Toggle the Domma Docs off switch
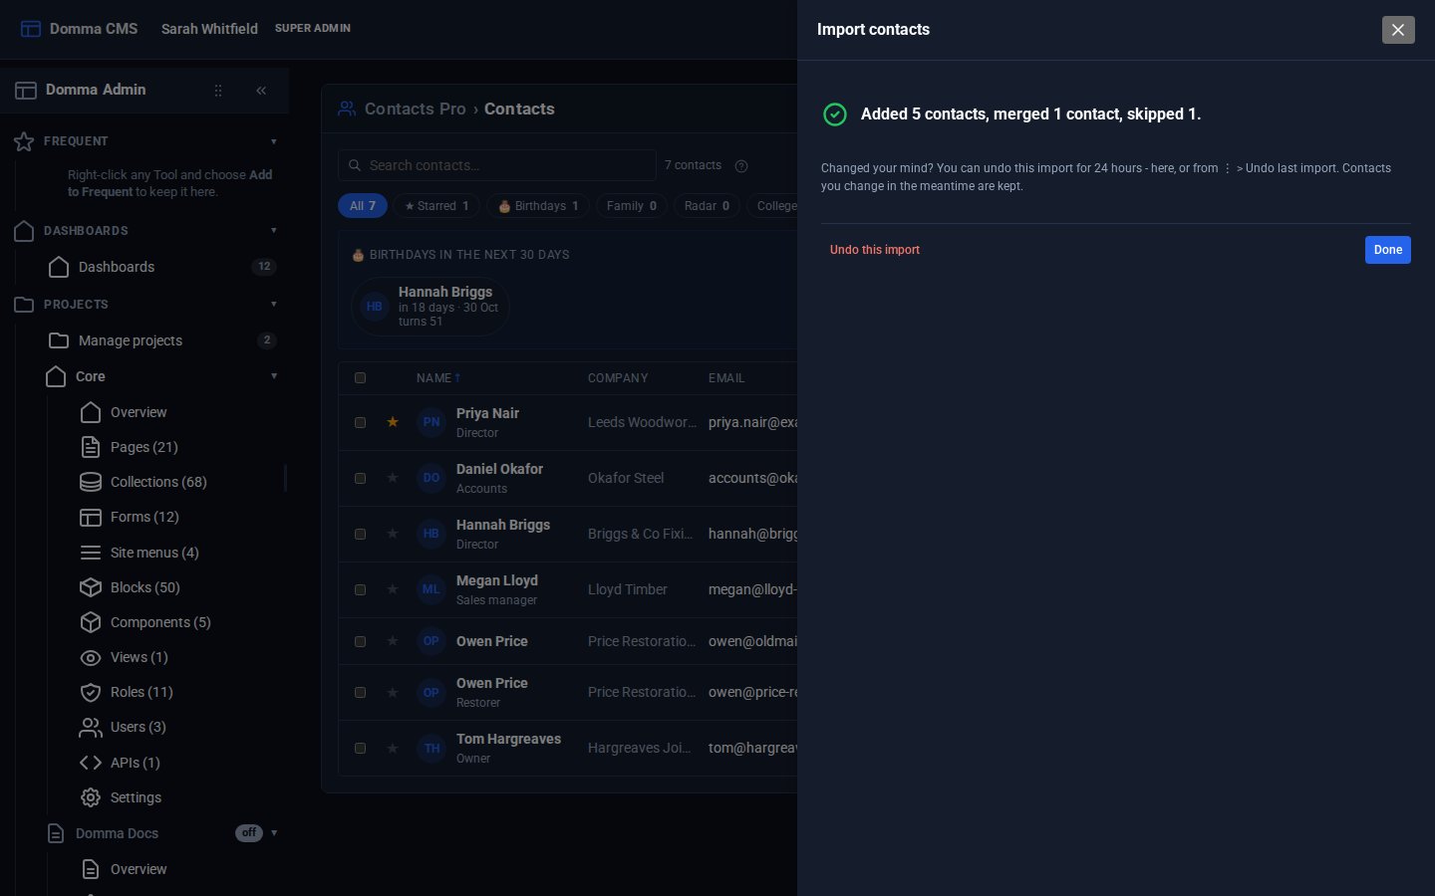The width and height of the screenshot is (1435, 896). pos(249,833)
